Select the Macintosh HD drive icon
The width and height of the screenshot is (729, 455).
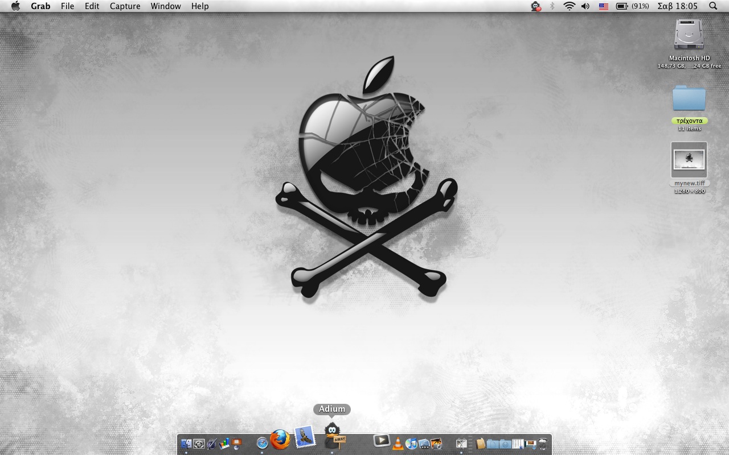689,35
